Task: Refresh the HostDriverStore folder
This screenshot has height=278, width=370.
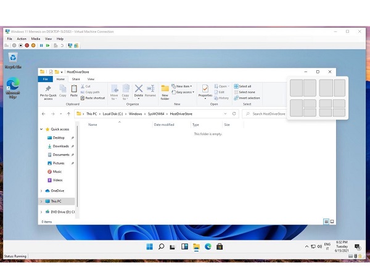Action: point(234,113)
